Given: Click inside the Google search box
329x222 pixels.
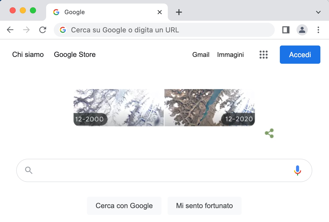Looking at the screenshot, I should tap(164, 170).
